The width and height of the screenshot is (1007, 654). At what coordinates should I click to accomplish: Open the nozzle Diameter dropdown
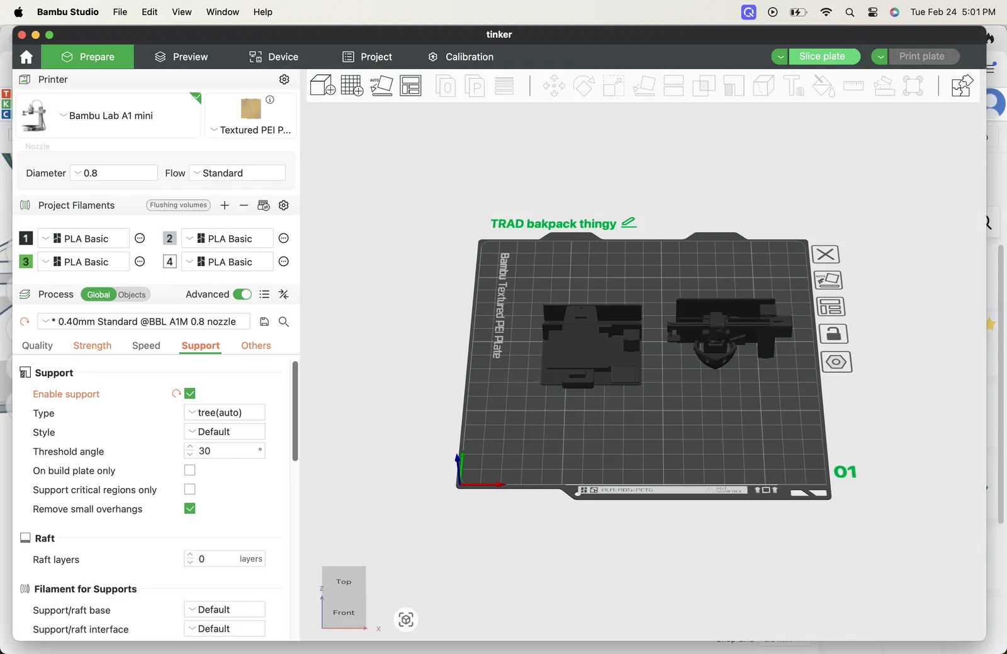coord(113,173)
